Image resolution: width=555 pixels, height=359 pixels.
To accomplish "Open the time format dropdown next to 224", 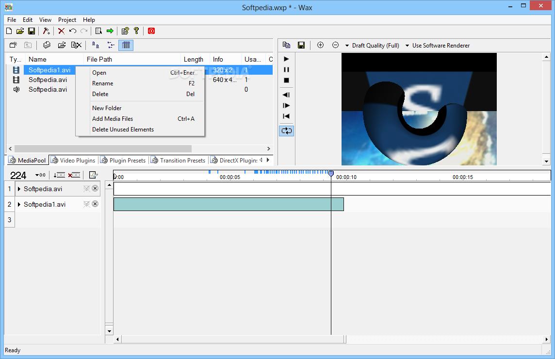I will click(40, 175).
